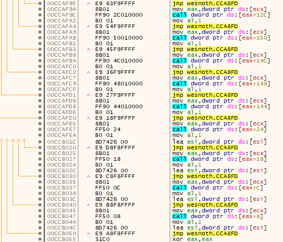Select instruction call dword ptr ds:[eax+14C]

tap(221, 61)
